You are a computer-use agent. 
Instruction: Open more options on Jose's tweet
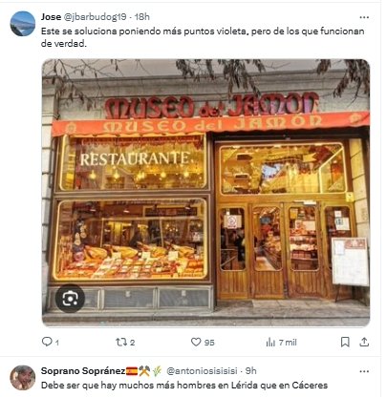pyautogui.click(x=364, y=17)
